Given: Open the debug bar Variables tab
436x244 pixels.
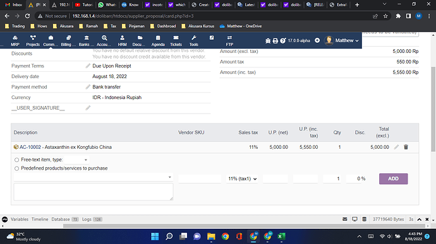Looking at the screenshot, I should pos(20,219).
